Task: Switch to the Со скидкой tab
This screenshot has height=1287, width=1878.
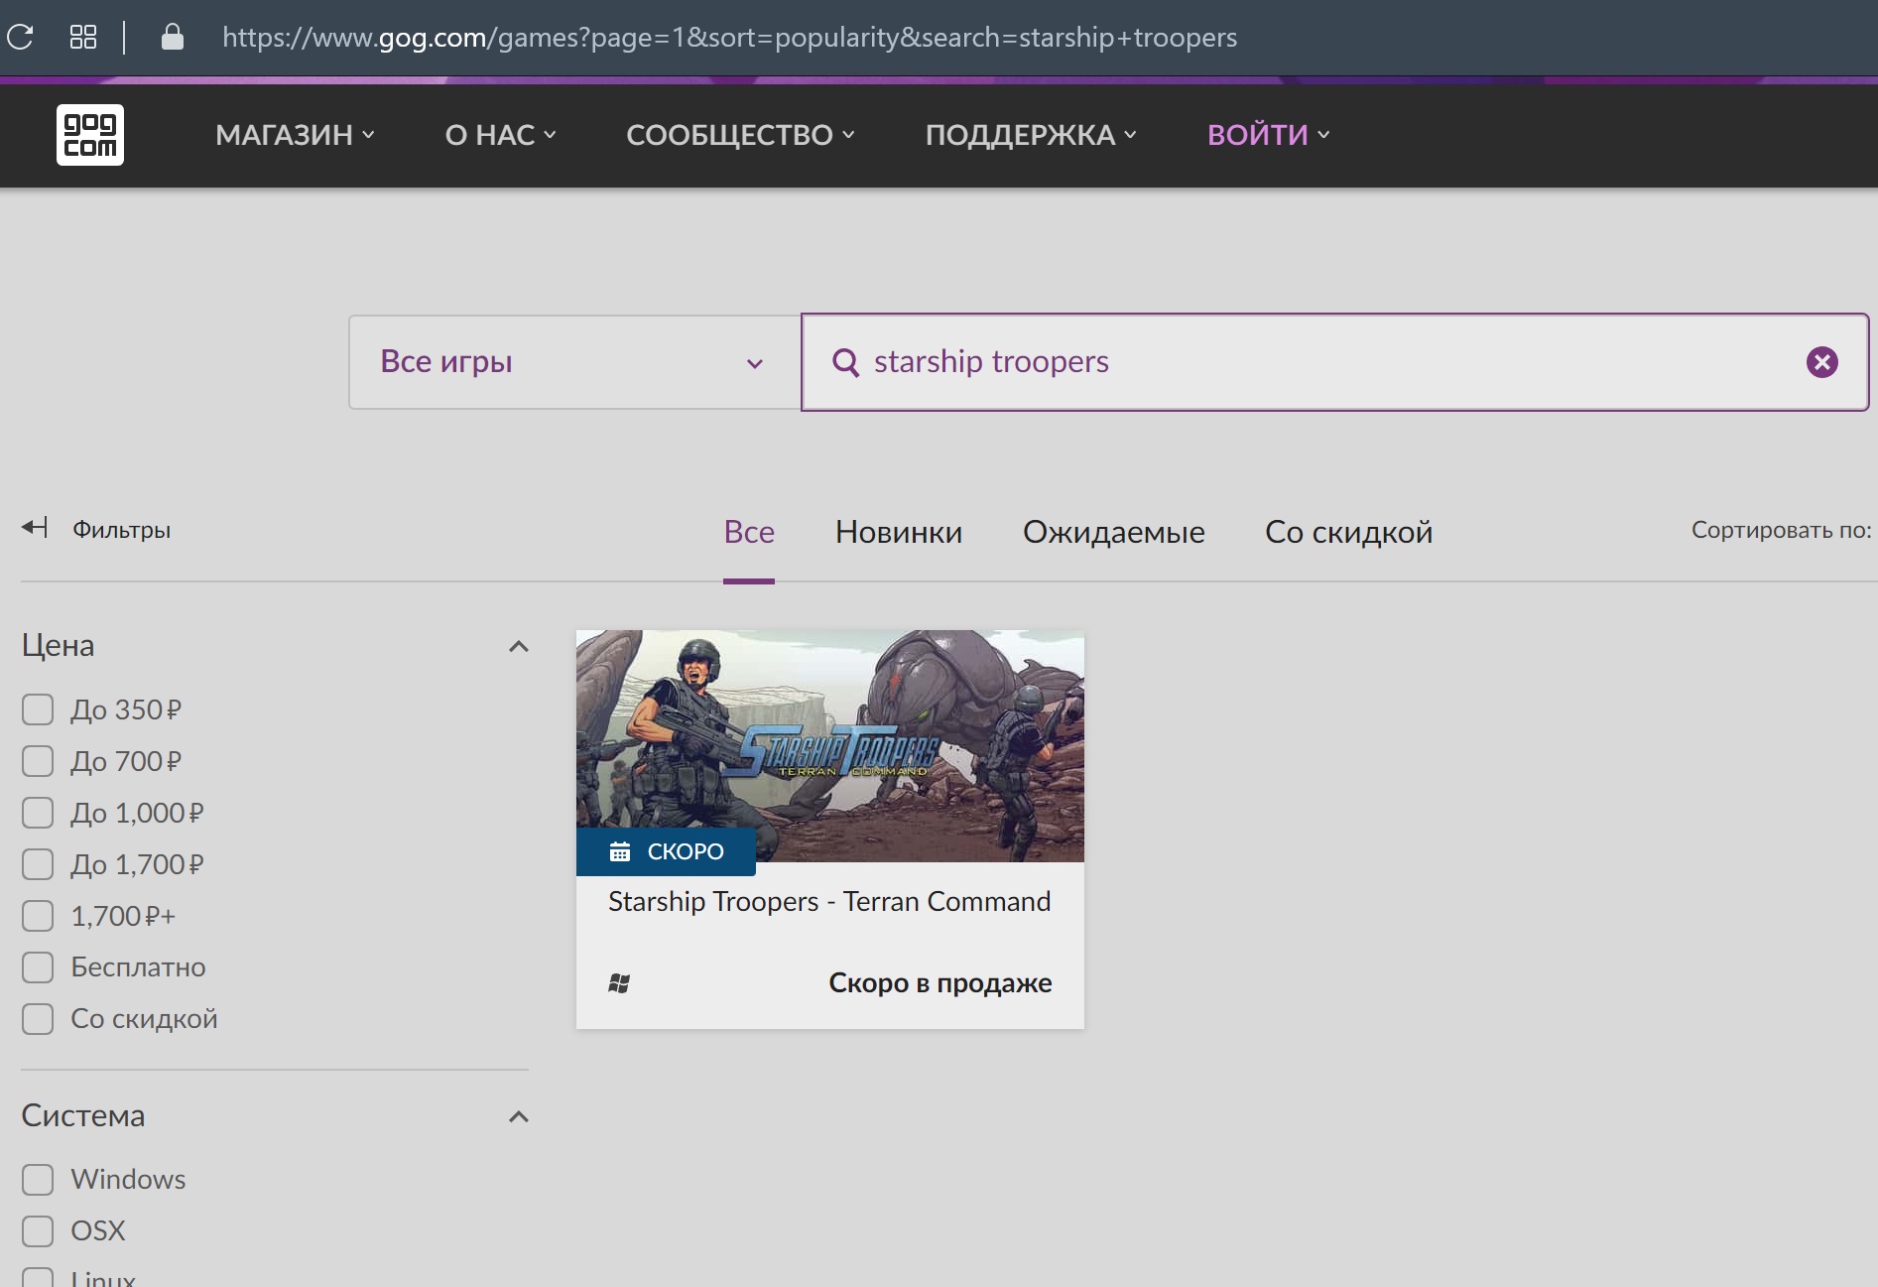Action: (x=1348, y=532)
